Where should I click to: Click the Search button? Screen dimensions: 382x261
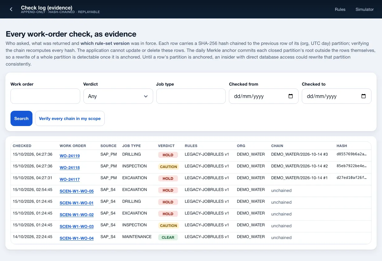pyautogui.click(x=21, y=118)
